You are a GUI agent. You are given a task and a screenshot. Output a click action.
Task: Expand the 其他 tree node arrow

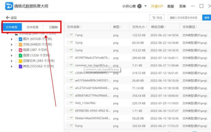click(12, 66)
